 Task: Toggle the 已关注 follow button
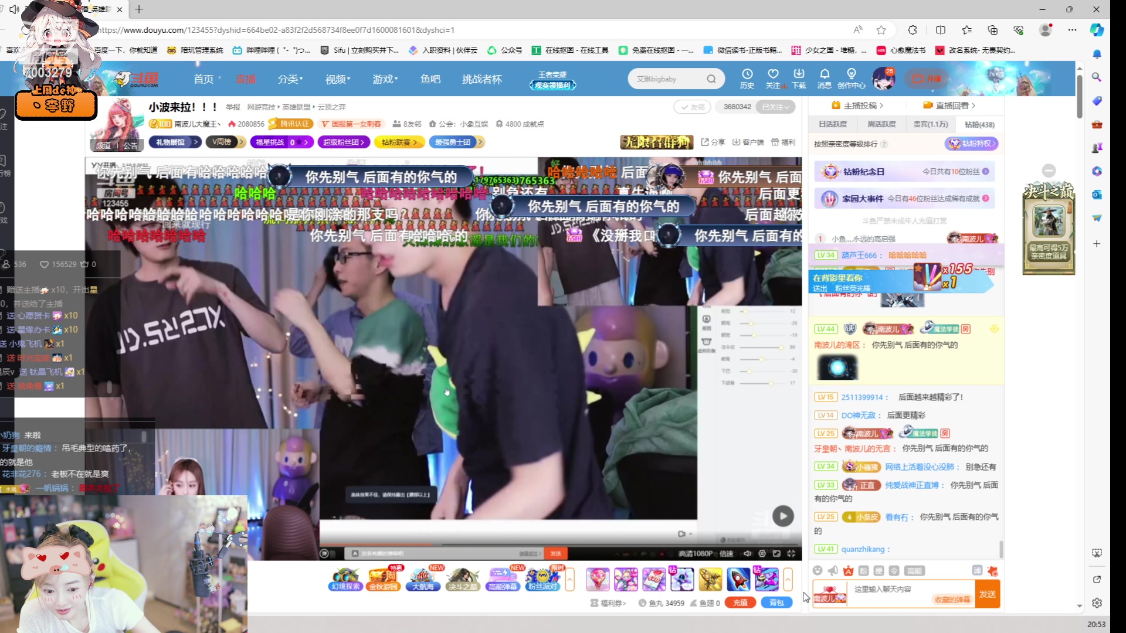[775, 107]
